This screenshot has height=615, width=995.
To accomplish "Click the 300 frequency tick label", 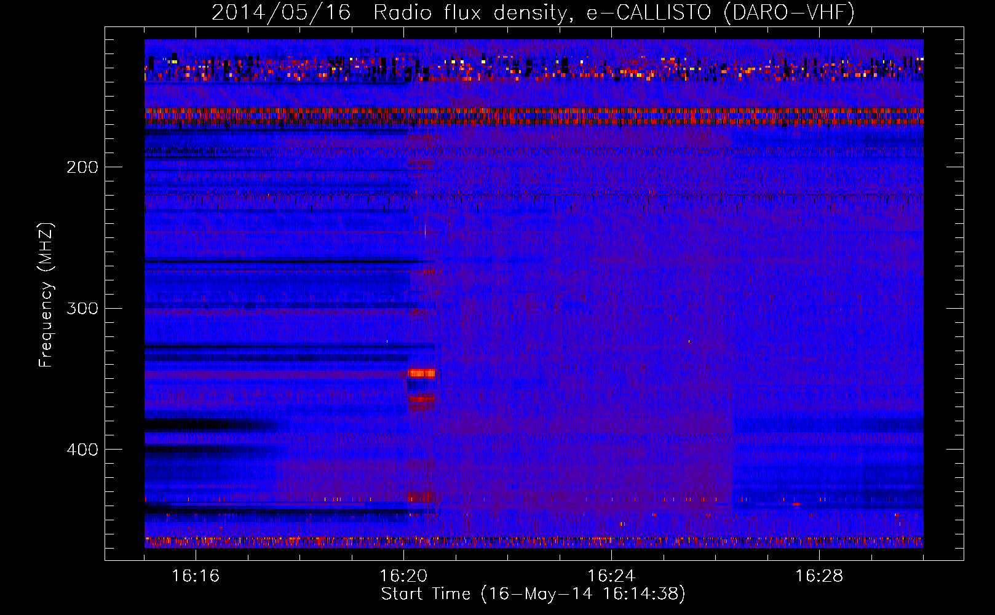I will click(82, 308).
